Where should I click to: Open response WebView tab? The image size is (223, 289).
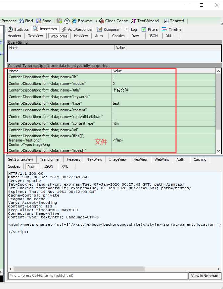[162, 159]
